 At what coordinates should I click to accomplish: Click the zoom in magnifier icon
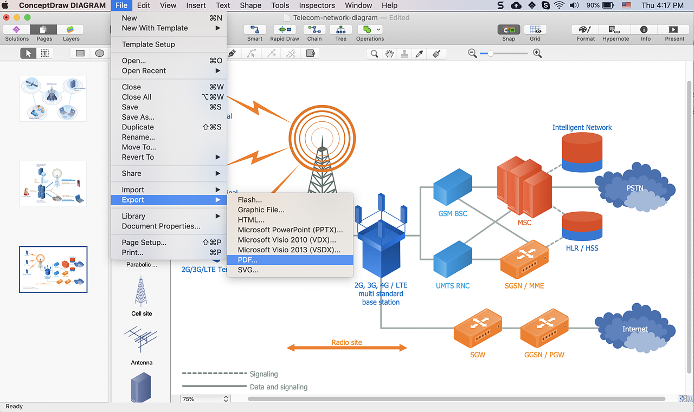click(x=537, y=54)
